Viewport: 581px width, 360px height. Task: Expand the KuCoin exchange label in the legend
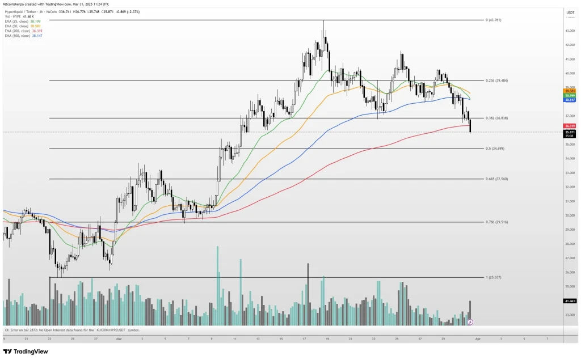(50, 11)
